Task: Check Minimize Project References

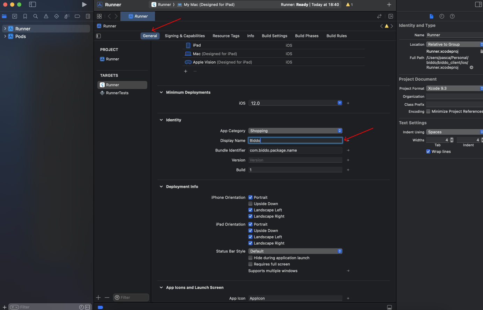Action: 428,112
